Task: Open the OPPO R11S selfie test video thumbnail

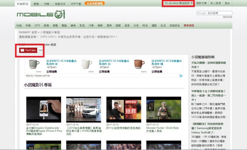Action: point(123,109)
